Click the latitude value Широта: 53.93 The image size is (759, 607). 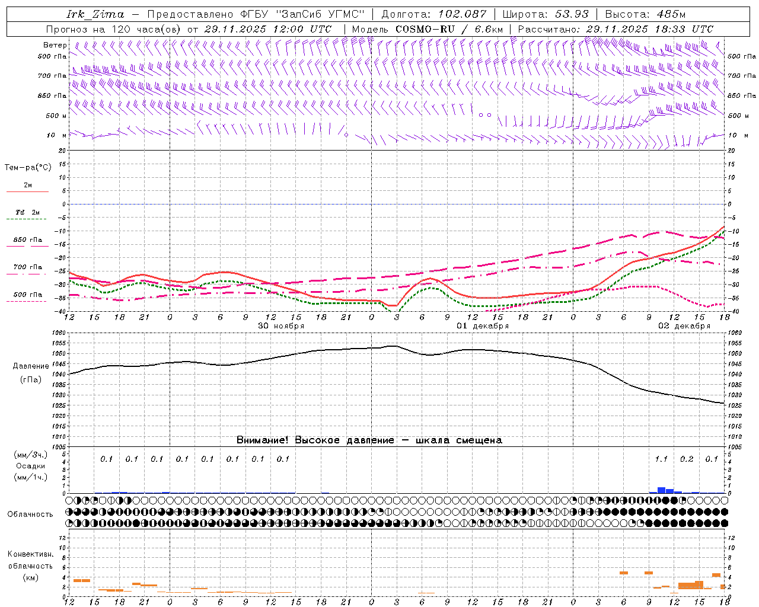pos(546,14)
